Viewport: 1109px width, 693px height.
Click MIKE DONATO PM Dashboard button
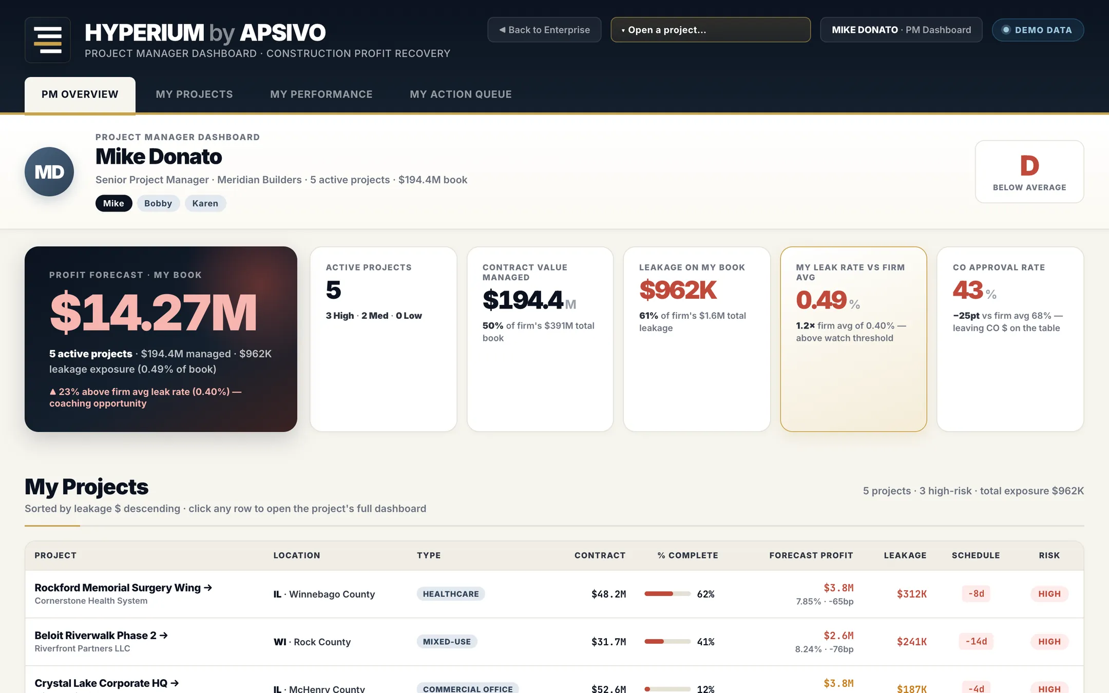tap(901, 30)
